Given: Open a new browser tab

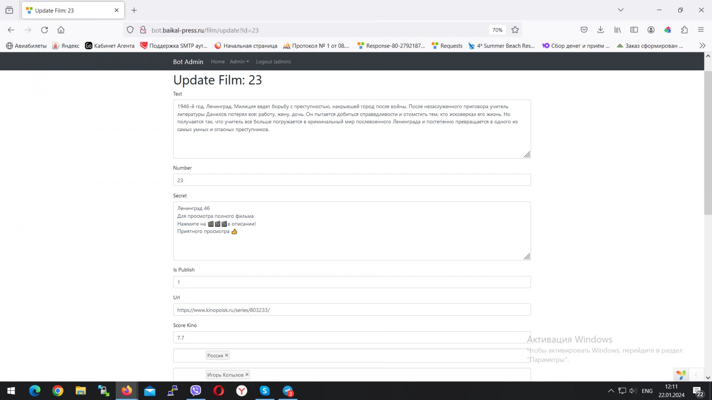Looking at the screenshot, I should pyautogui.click(x=134, y=10).
